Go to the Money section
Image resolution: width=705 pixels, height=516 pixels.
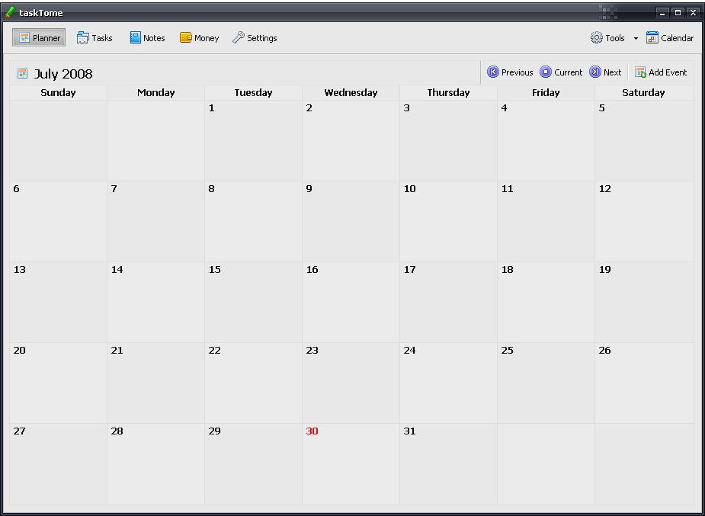(x=199, y=38)
